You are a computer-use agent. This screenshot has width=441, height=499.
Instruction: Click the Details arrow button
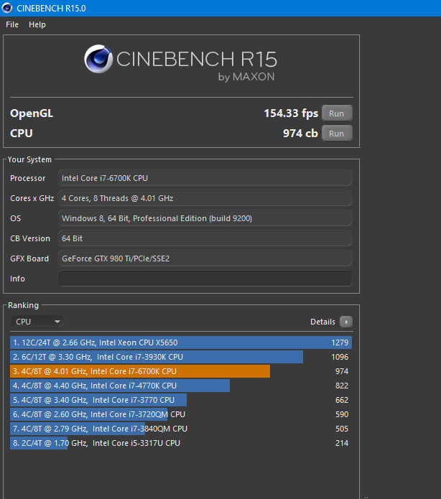[x=346, y=322]
